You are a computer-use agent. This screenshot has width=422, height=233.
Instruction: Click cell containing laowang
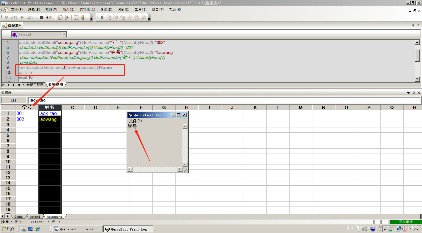coord(50,119)
